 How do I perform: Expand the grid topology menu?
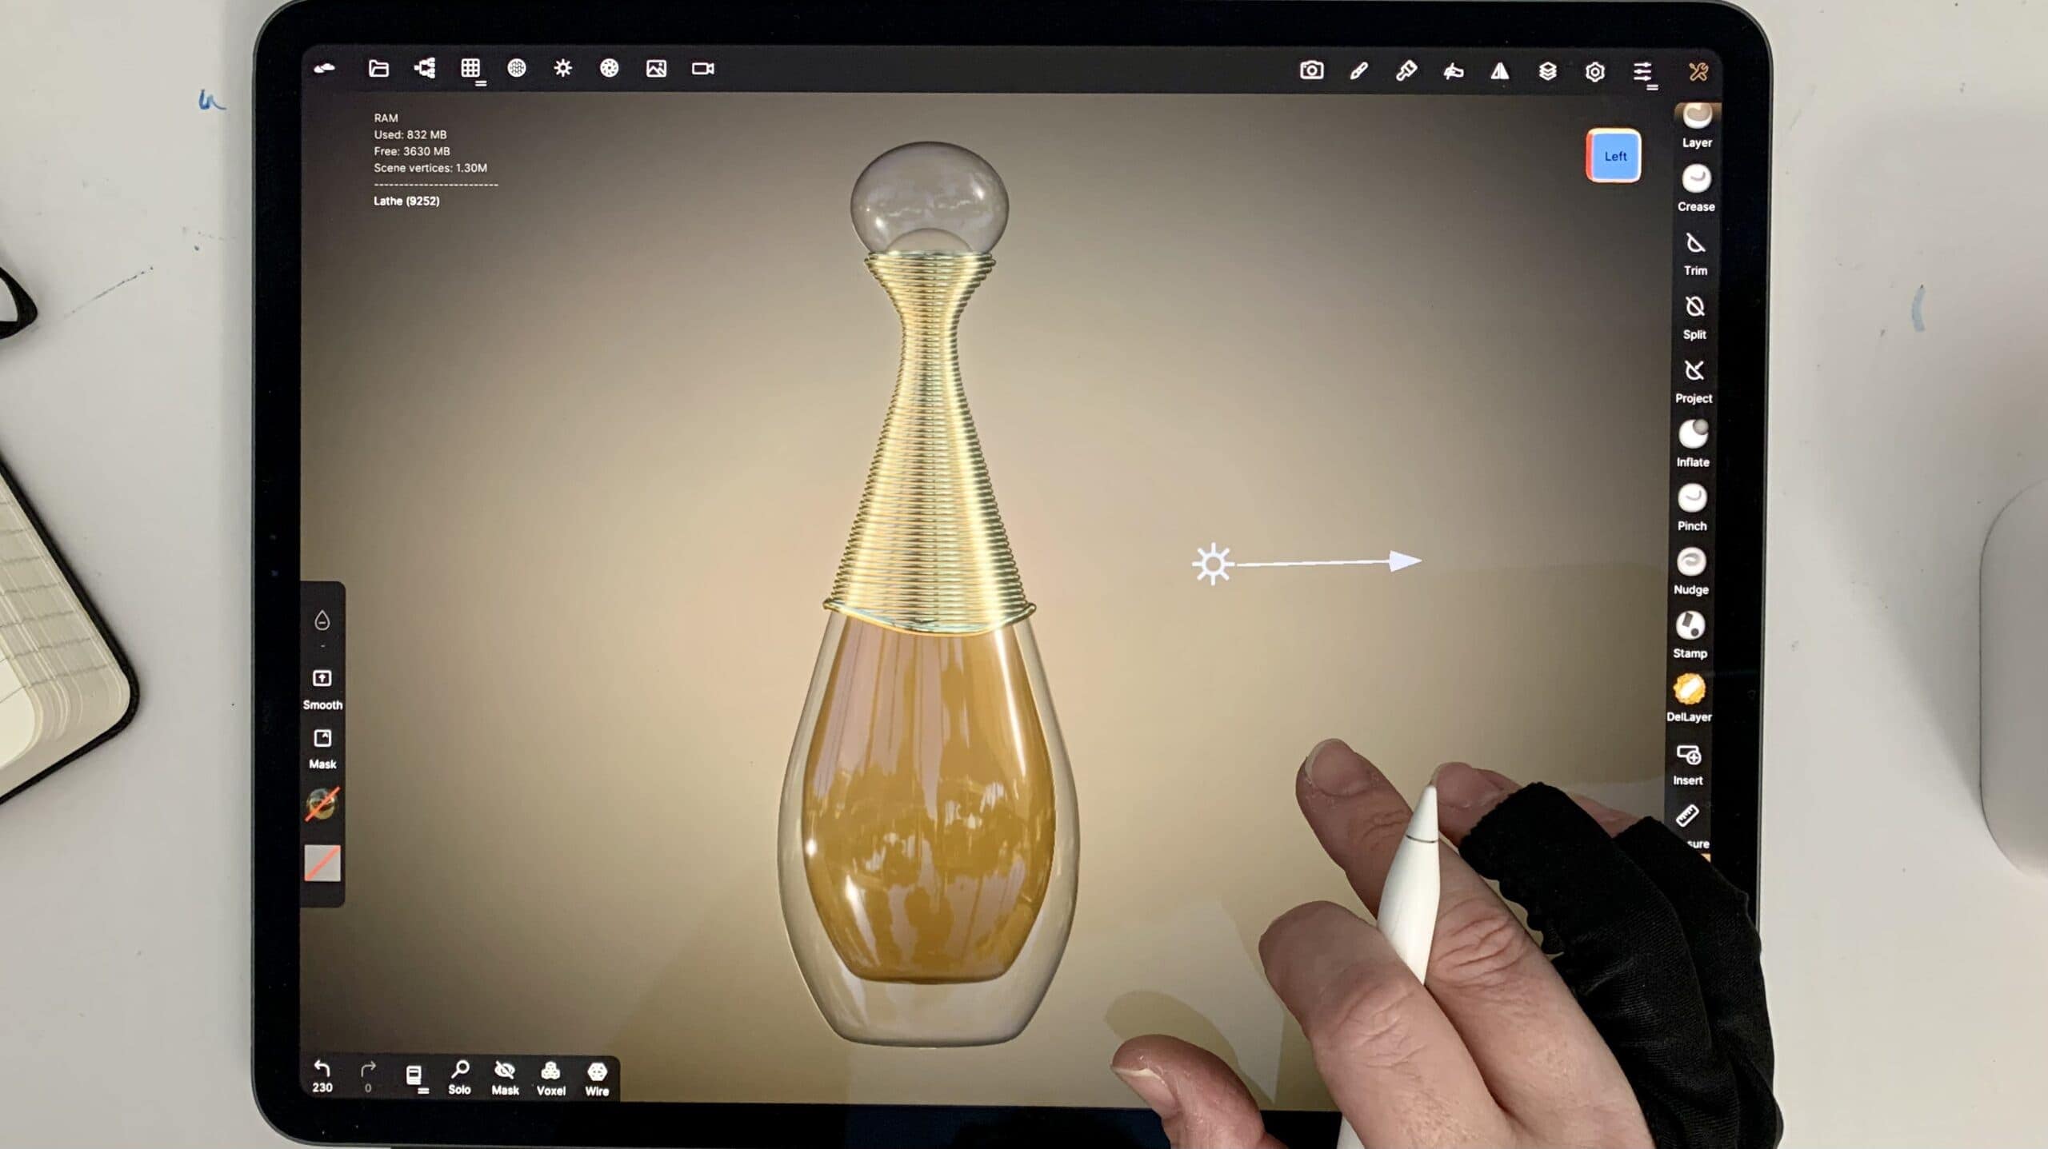tap(471, 70)
